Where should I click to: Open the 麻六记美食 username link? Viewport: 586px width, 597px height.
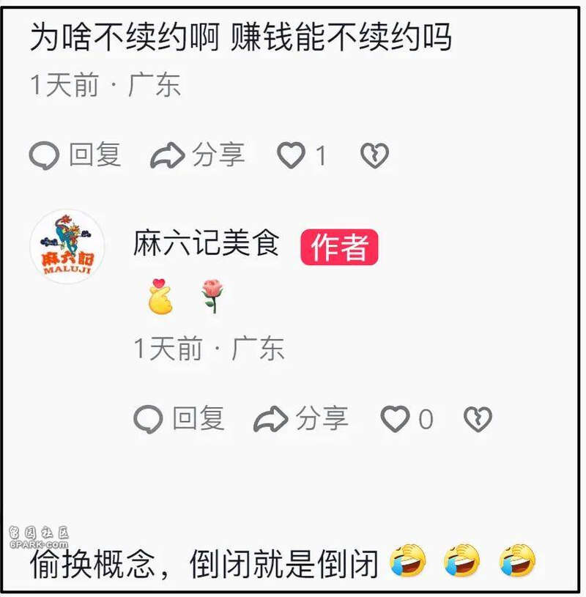coord(206,242)
